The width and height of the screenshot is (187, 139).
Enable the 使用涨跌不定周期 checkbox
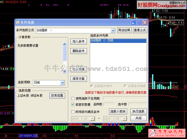(x=73, y=99)
